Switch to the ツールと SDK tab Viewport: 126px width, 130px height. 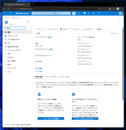[64, 77]
